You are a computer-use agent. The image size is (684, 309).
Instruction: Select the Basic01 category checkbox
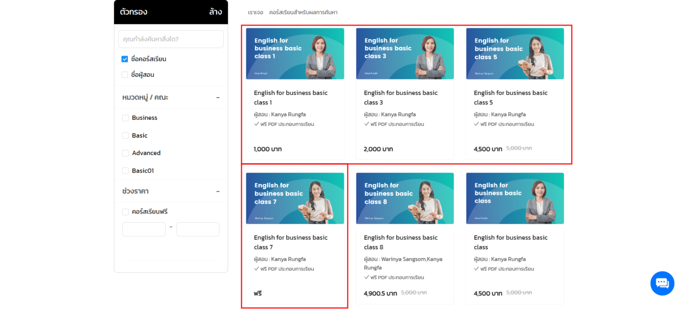(126, 171)
